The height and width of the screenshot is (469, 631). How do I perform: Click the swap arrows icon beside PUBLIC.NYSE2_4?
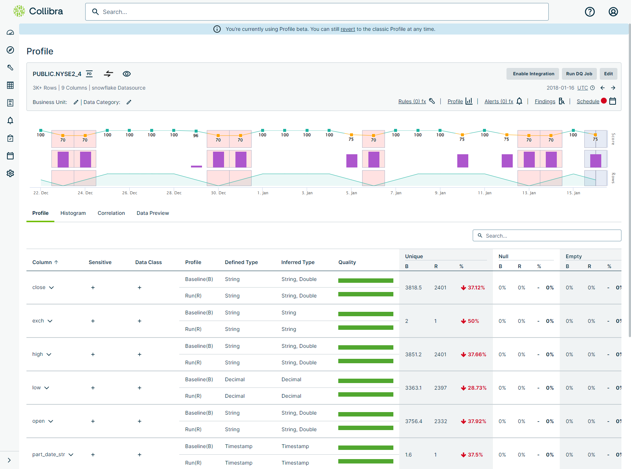pos(108,74)
